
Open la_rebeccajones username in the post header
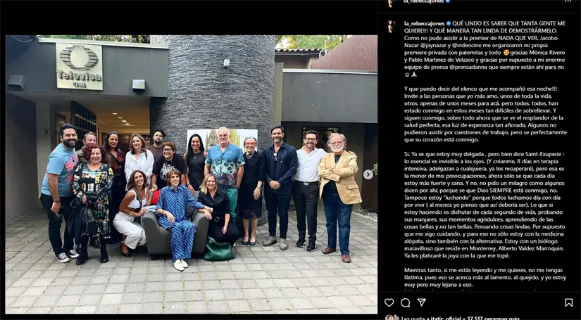point(424,1)
